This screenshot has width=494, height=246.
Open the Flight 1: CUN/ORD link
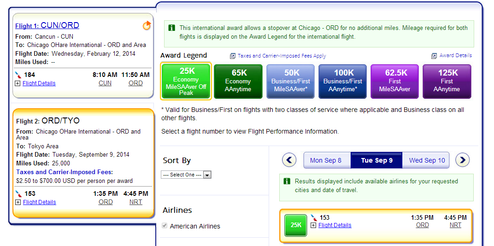[x=47, y=25]
